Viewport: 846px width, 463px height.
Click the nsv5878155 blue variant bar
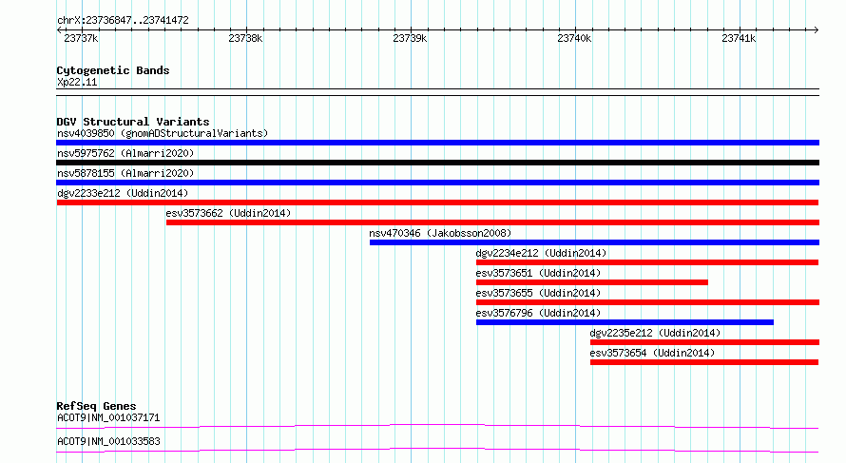click(437, 183)
